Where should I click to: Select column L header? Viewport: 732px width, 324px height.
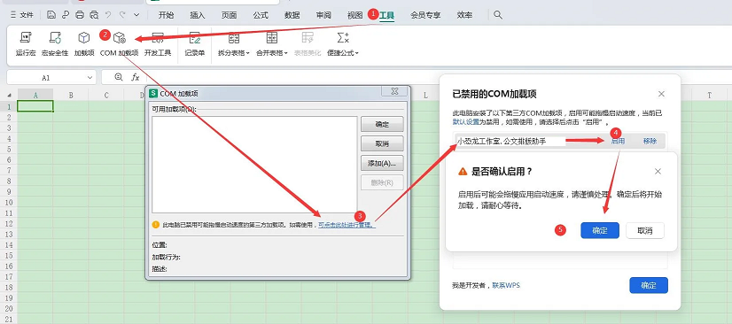pyautogui.click(x=425, y=95)
